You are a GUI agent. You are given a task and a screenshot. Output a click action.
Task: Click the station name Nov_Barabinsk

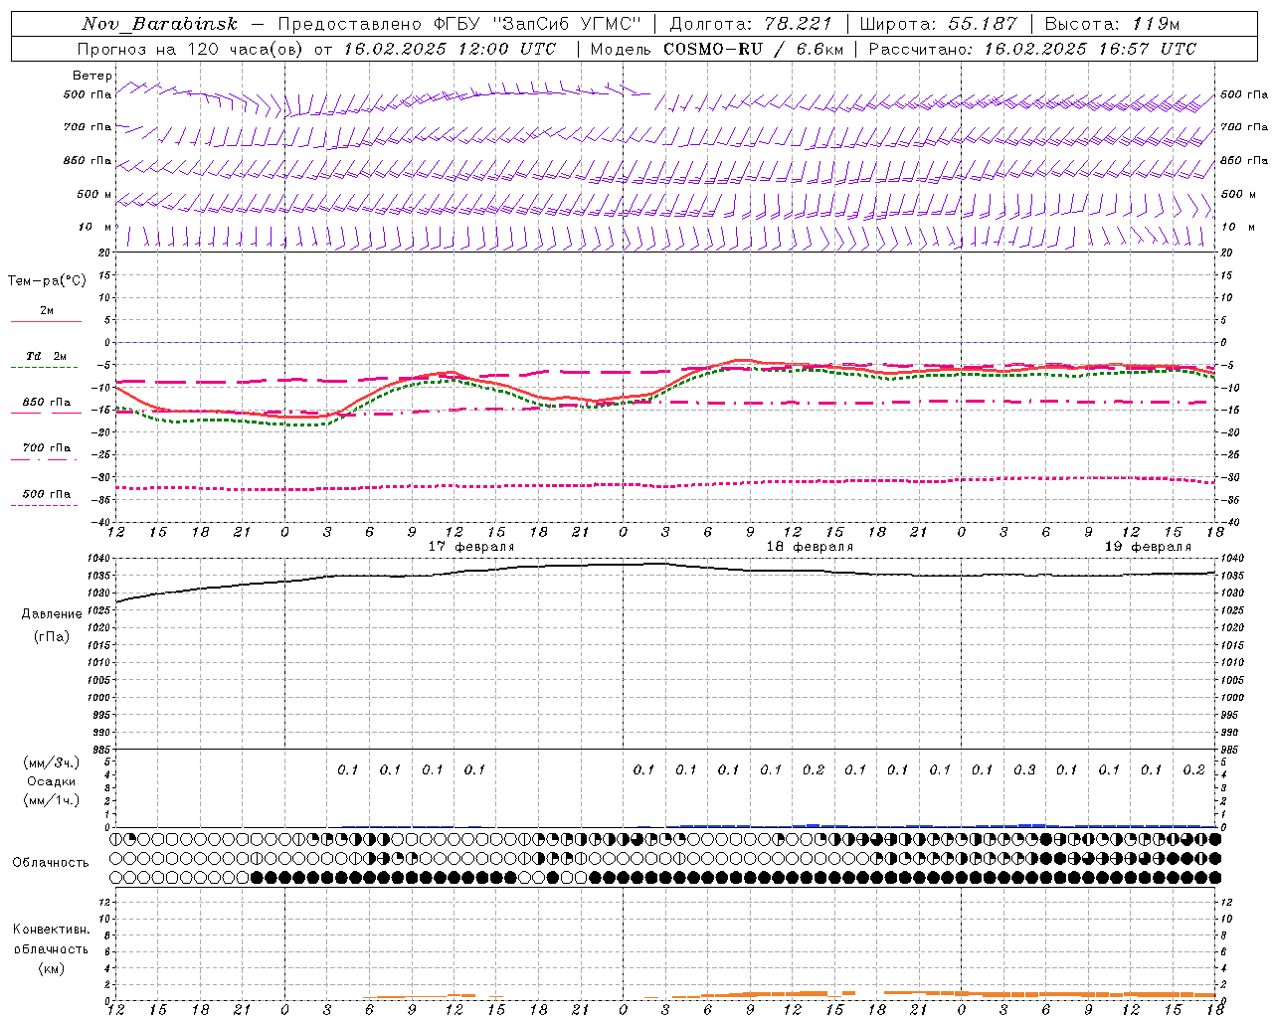click(159, 24)
